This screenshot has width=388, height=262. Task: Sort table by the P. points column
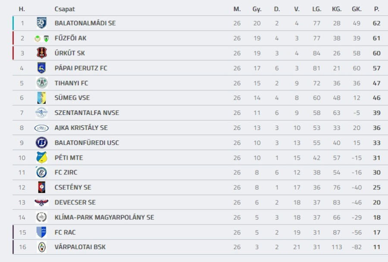click(x=376, y=9)
